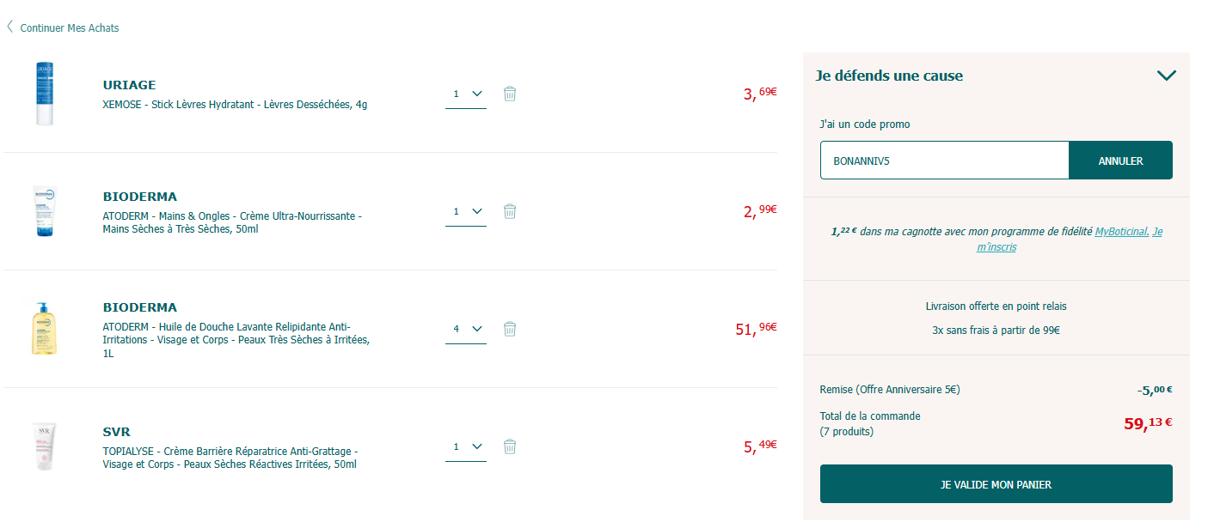
Task: Open the Bioderma shower oil product image
Action: click(x=45, y=329)
